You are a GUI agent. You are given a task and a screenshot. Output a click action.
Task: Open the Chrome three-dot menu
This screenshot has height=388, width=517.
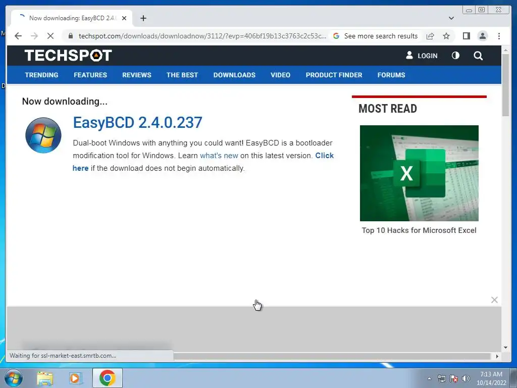tap(499, 36)
